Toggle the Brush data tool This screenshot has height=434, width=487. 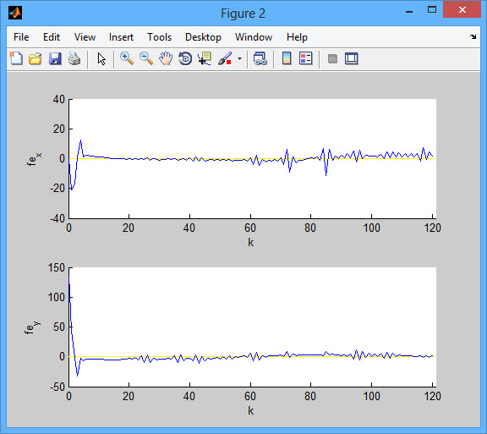click(x=225, y=58)
